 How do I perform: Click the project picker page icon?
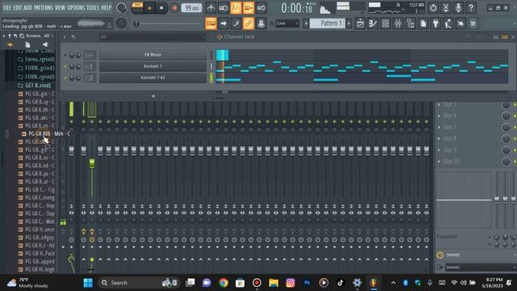point(423,23)
